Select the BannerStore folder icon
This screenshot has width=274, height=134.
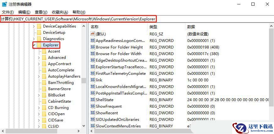(44, 89)
